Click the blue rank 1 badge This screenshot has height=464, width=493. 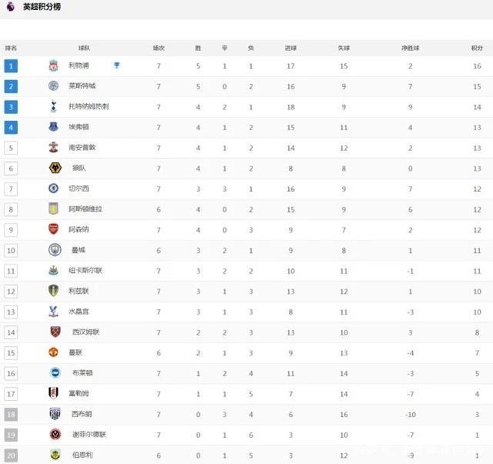pos(11,66)
